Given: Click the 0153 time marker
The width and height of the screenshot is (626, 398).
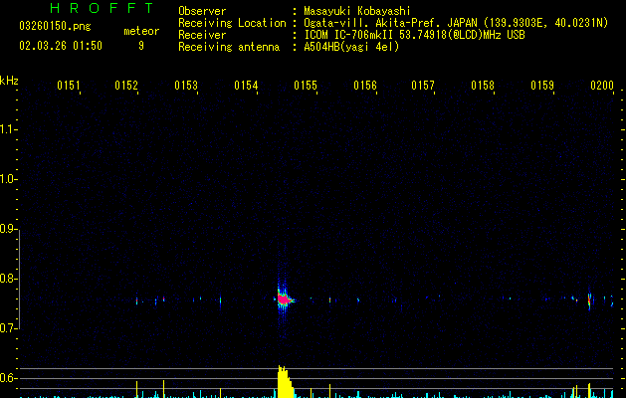Looking at the screenshot, I should (186, 85).
